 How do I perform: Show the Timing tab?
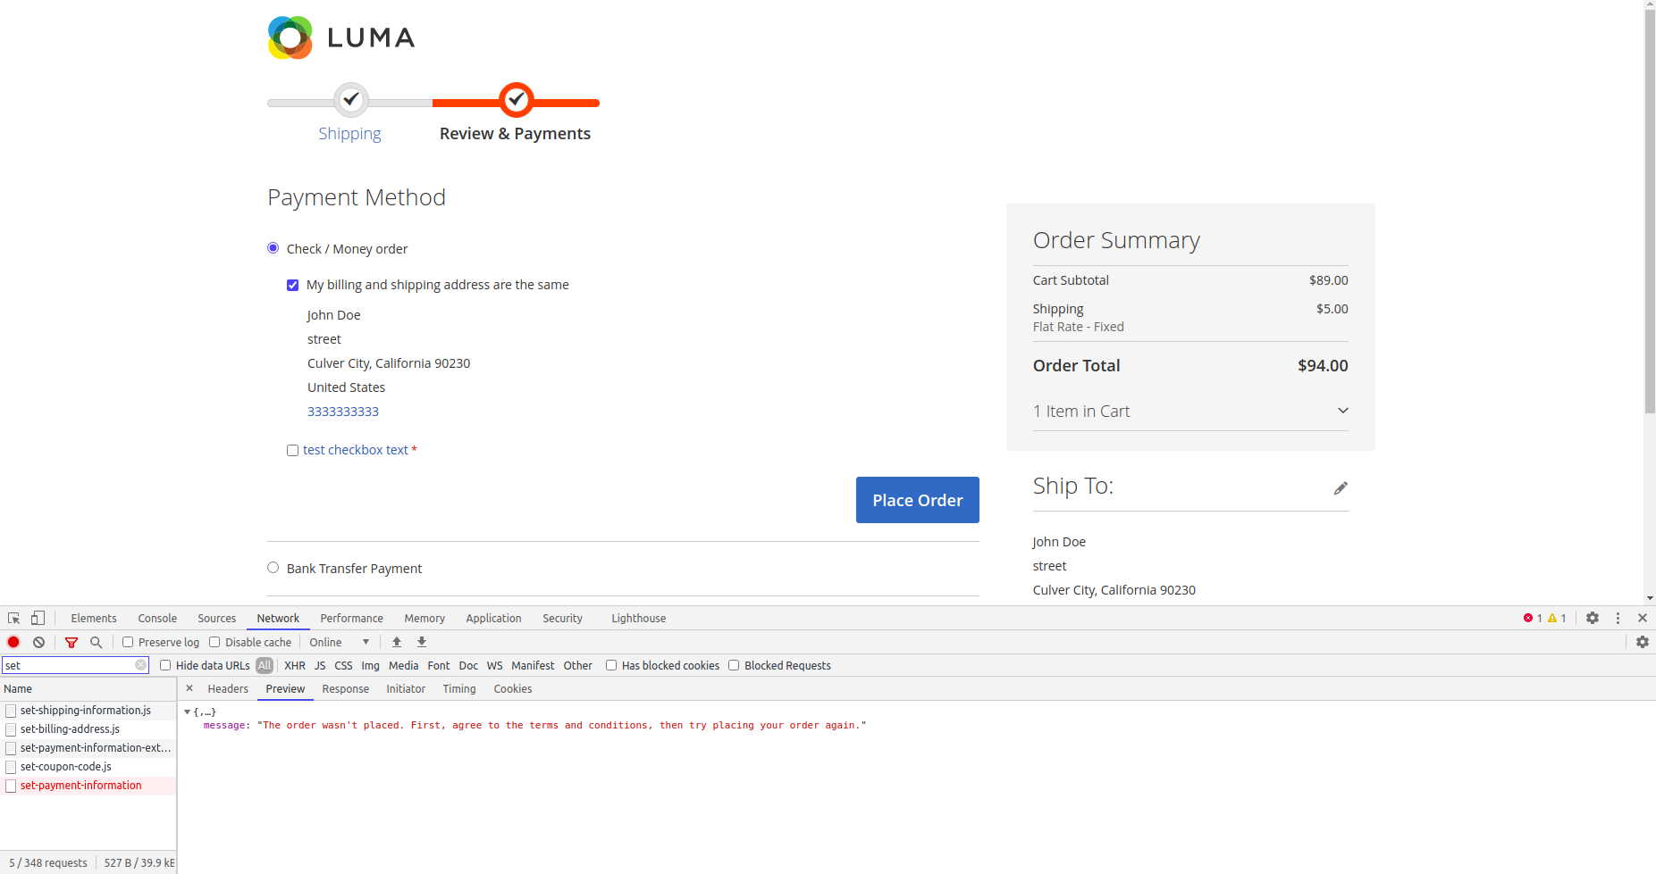click(x=459, y=688)
